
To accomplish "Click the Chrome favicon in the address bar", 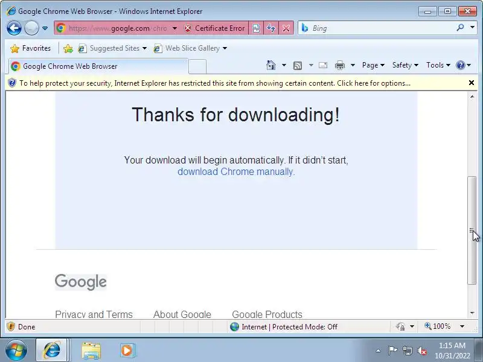I will (x=61, y=28).
